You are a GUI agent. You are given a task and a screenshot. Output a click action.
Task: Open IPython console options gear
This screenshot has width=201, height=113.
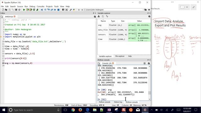click(149, 63)
